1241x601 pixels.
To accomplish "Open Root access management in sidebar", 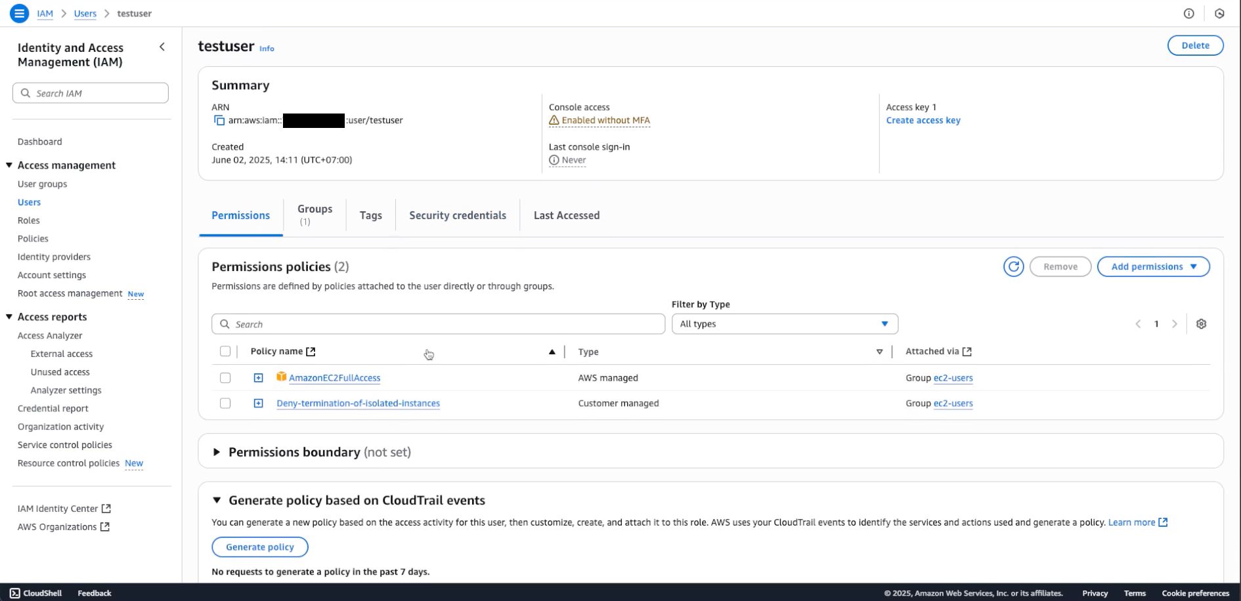I will tap(70, 293).
